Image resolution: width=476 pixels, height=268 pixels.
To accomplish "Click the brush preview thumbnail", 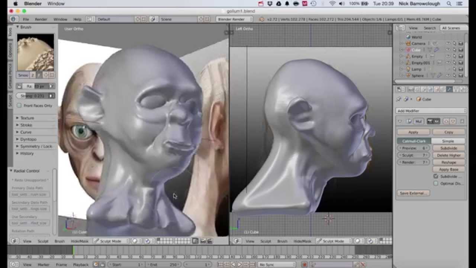I will 35,52.
